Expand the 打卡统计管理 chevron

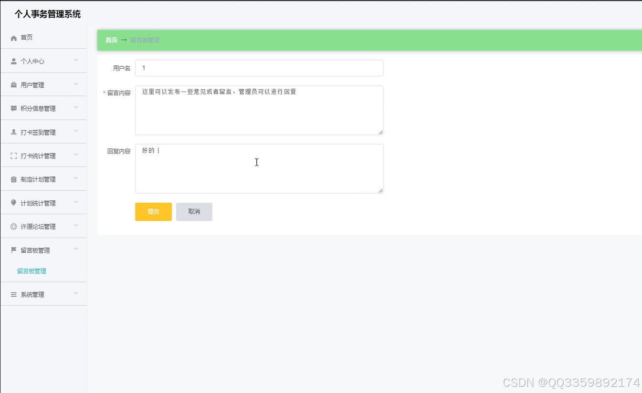(x=76, y=155)
